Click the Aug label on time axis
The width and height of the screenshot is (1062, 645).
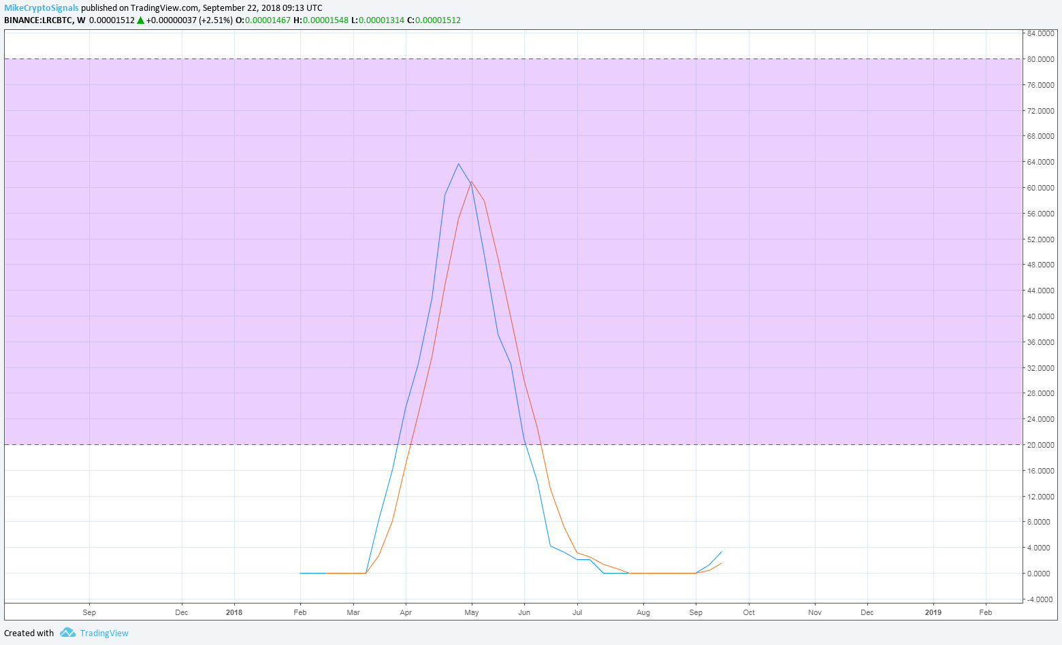[643, 612]
